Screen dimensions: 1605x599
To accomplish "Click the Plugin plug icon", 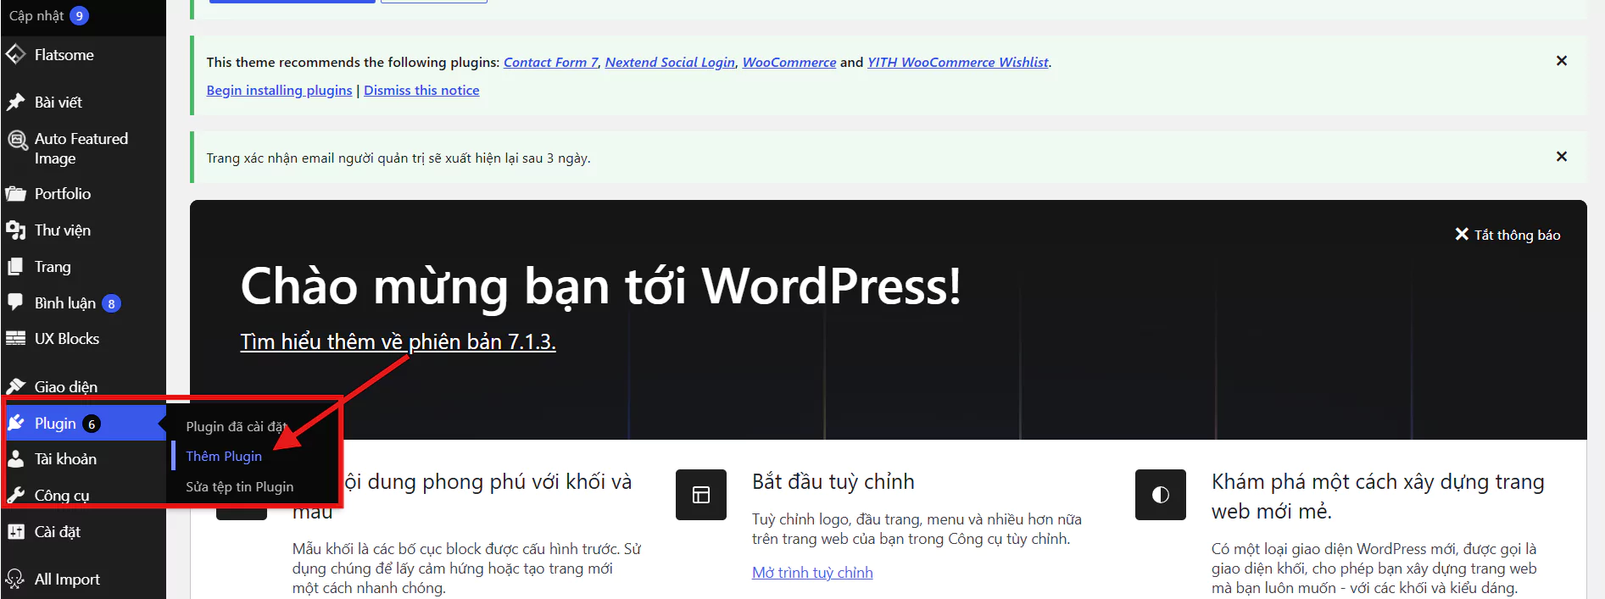I will tap(15, 423).
